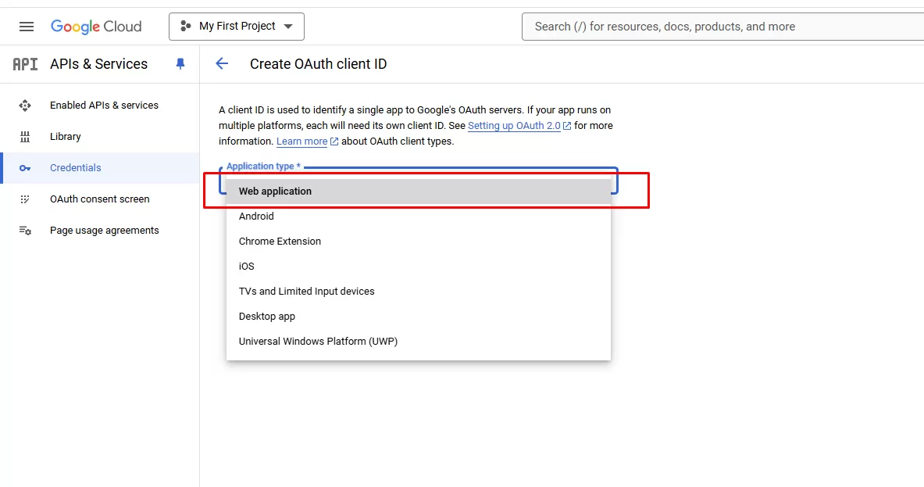Click the Credentials key icon
This screenshot has width=924, height=487.
tap(25, 168)
